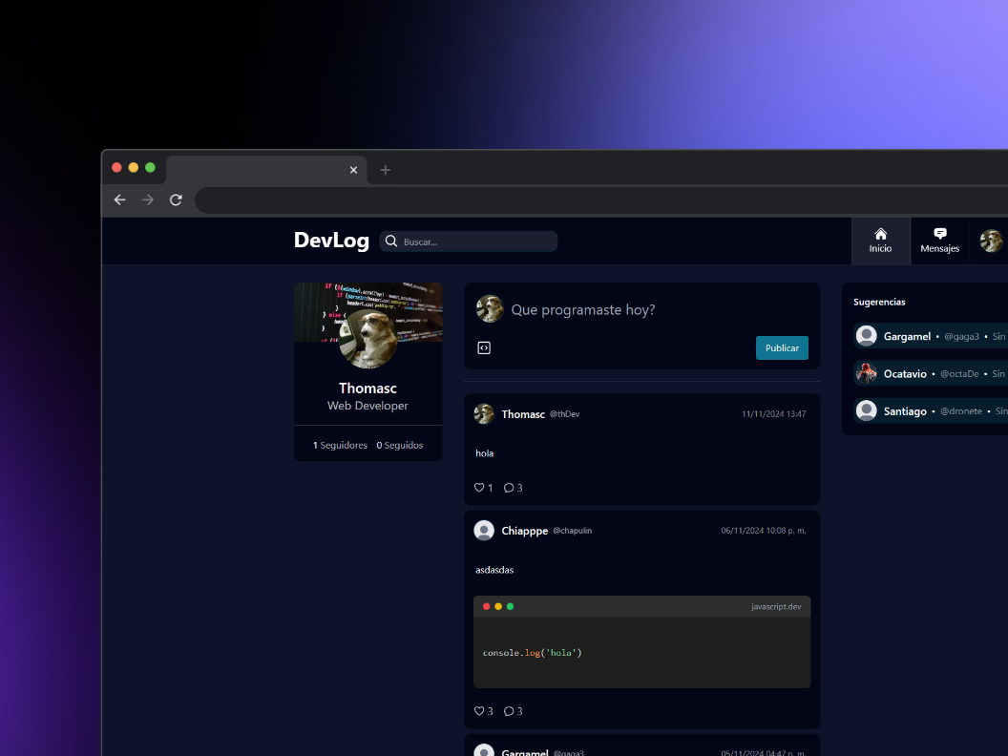The image size is (1008, 756).
Task: Click the browser back arrow
Action: pos(119,199)
